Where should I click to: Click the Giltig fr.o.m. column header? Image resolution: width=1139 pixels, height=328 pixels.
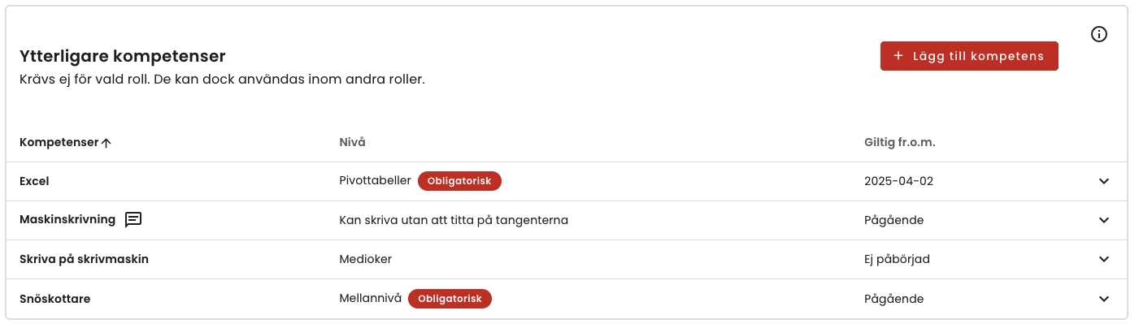coord(900,142)
